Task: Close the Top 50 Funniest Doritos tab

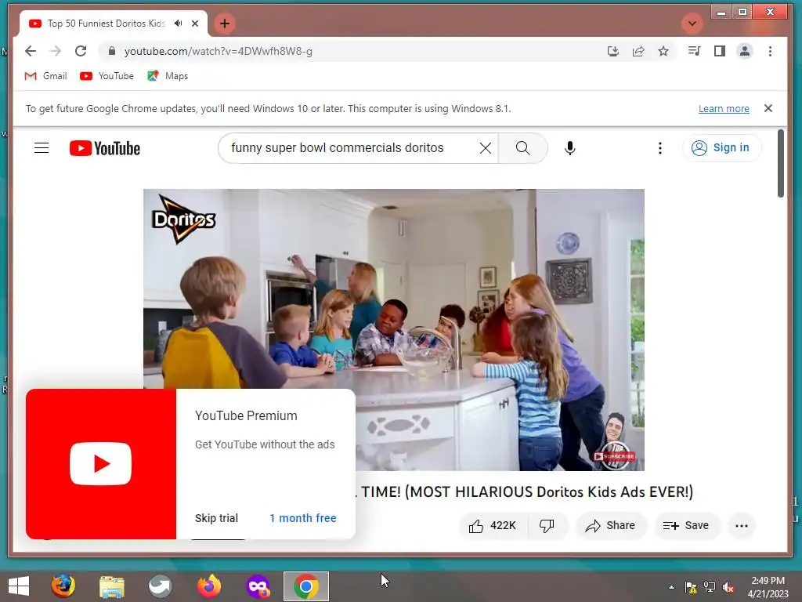Action: point(195,24)
